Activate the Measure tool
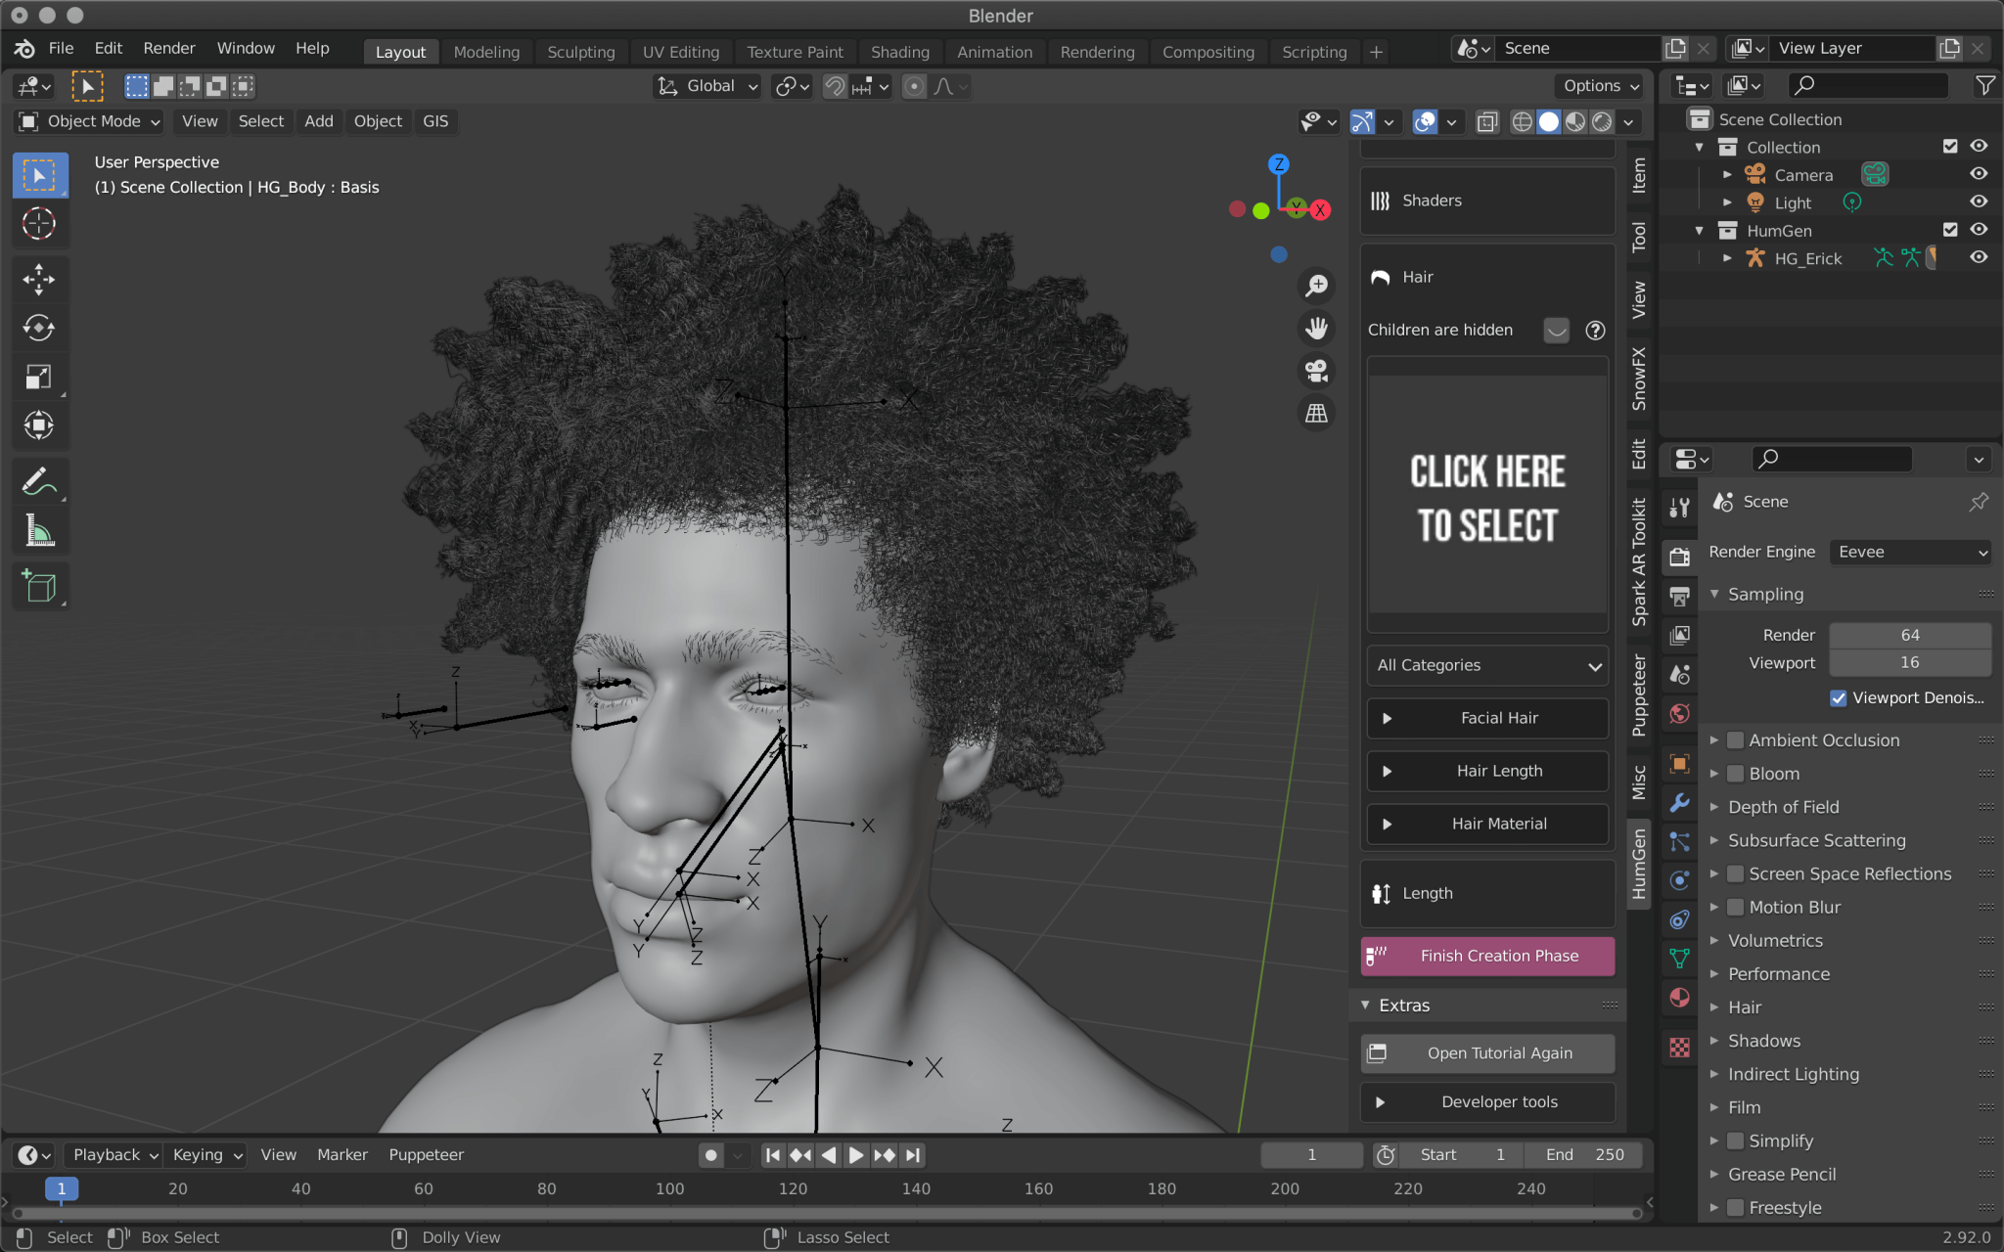This screenshot has width=2004, height=1252. pyautogui.click(x=39, y=530)
